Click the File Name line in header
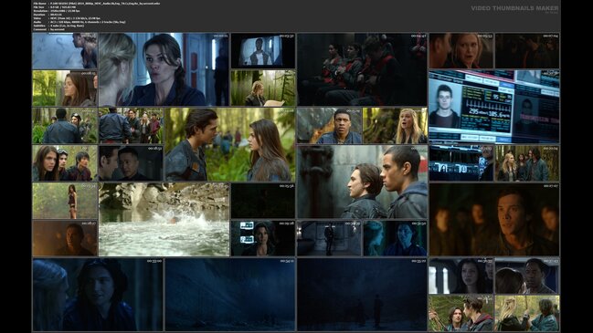This screenshot has height=333, width=593. click(97, 3)
